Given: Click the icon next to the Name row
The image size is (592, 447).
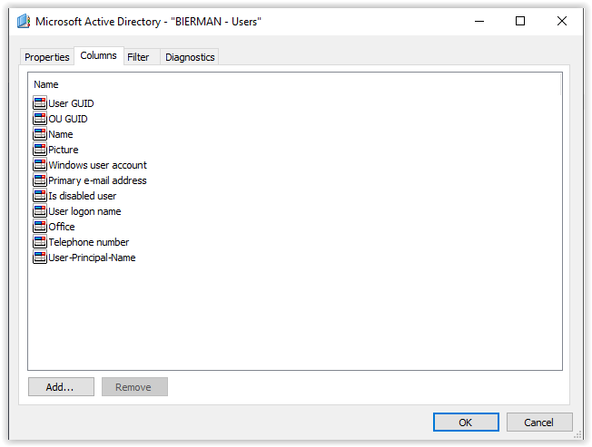Looking at the screenshot, I should click(40, 134).
